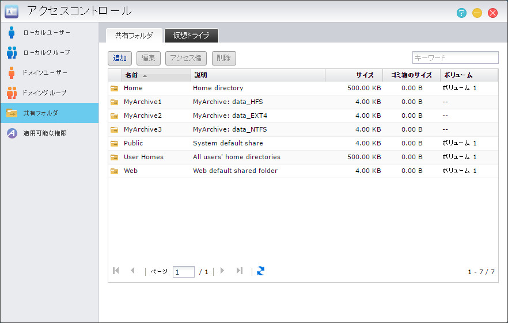The image size is (508, 323).
Task: Click the ドメインユーザー orange person icon
Action: (x=12, y=73)
